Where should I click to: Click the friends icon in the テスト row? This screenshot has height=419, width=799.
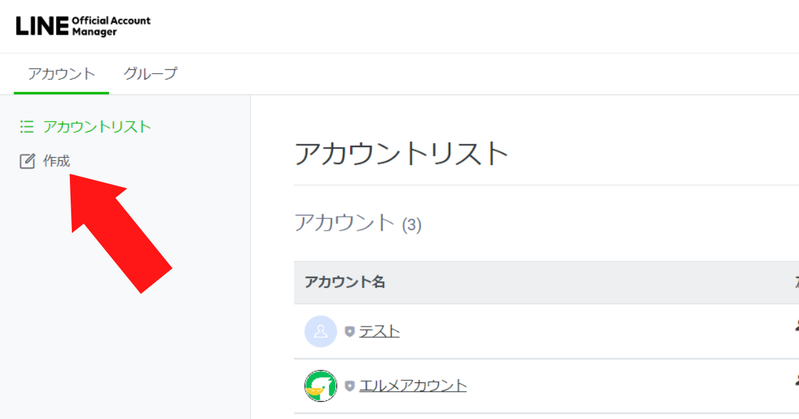point(795,326)
